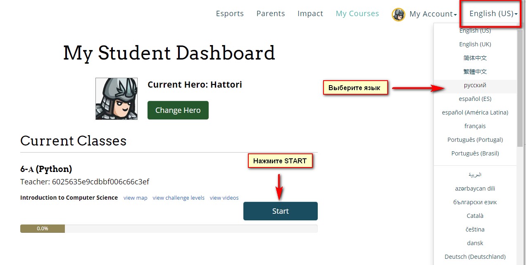This screenshot has height=265, width=526.
Task: Open the view map link
Action: (136, 198)
